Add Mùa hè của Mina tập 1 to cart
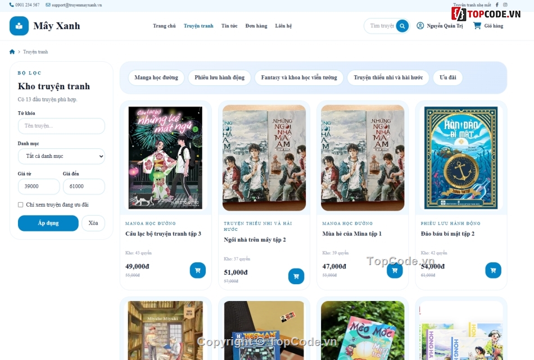Image resolution: width=534 pixels, height=360 pixels. coord(395,271)
